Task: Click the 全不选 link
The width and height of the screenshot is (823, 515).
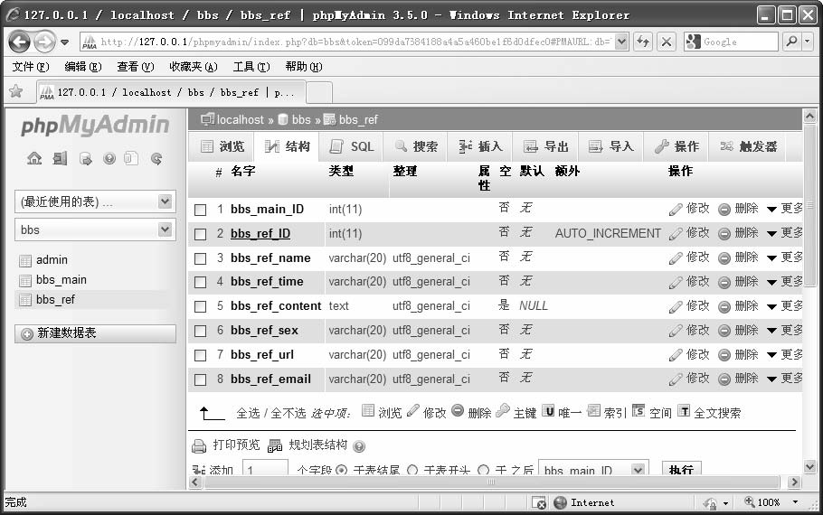Action: (289, 413)
